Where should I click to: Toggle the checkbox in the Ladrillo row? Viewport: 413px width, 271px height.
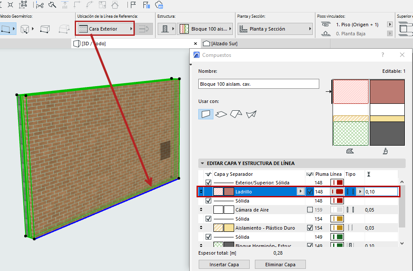pos(310,191)
